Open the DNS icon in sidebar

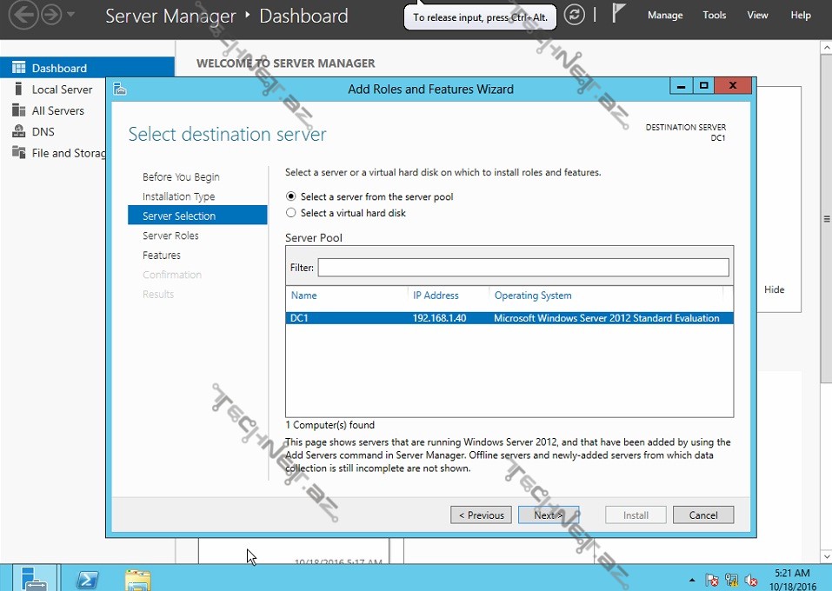18,132
